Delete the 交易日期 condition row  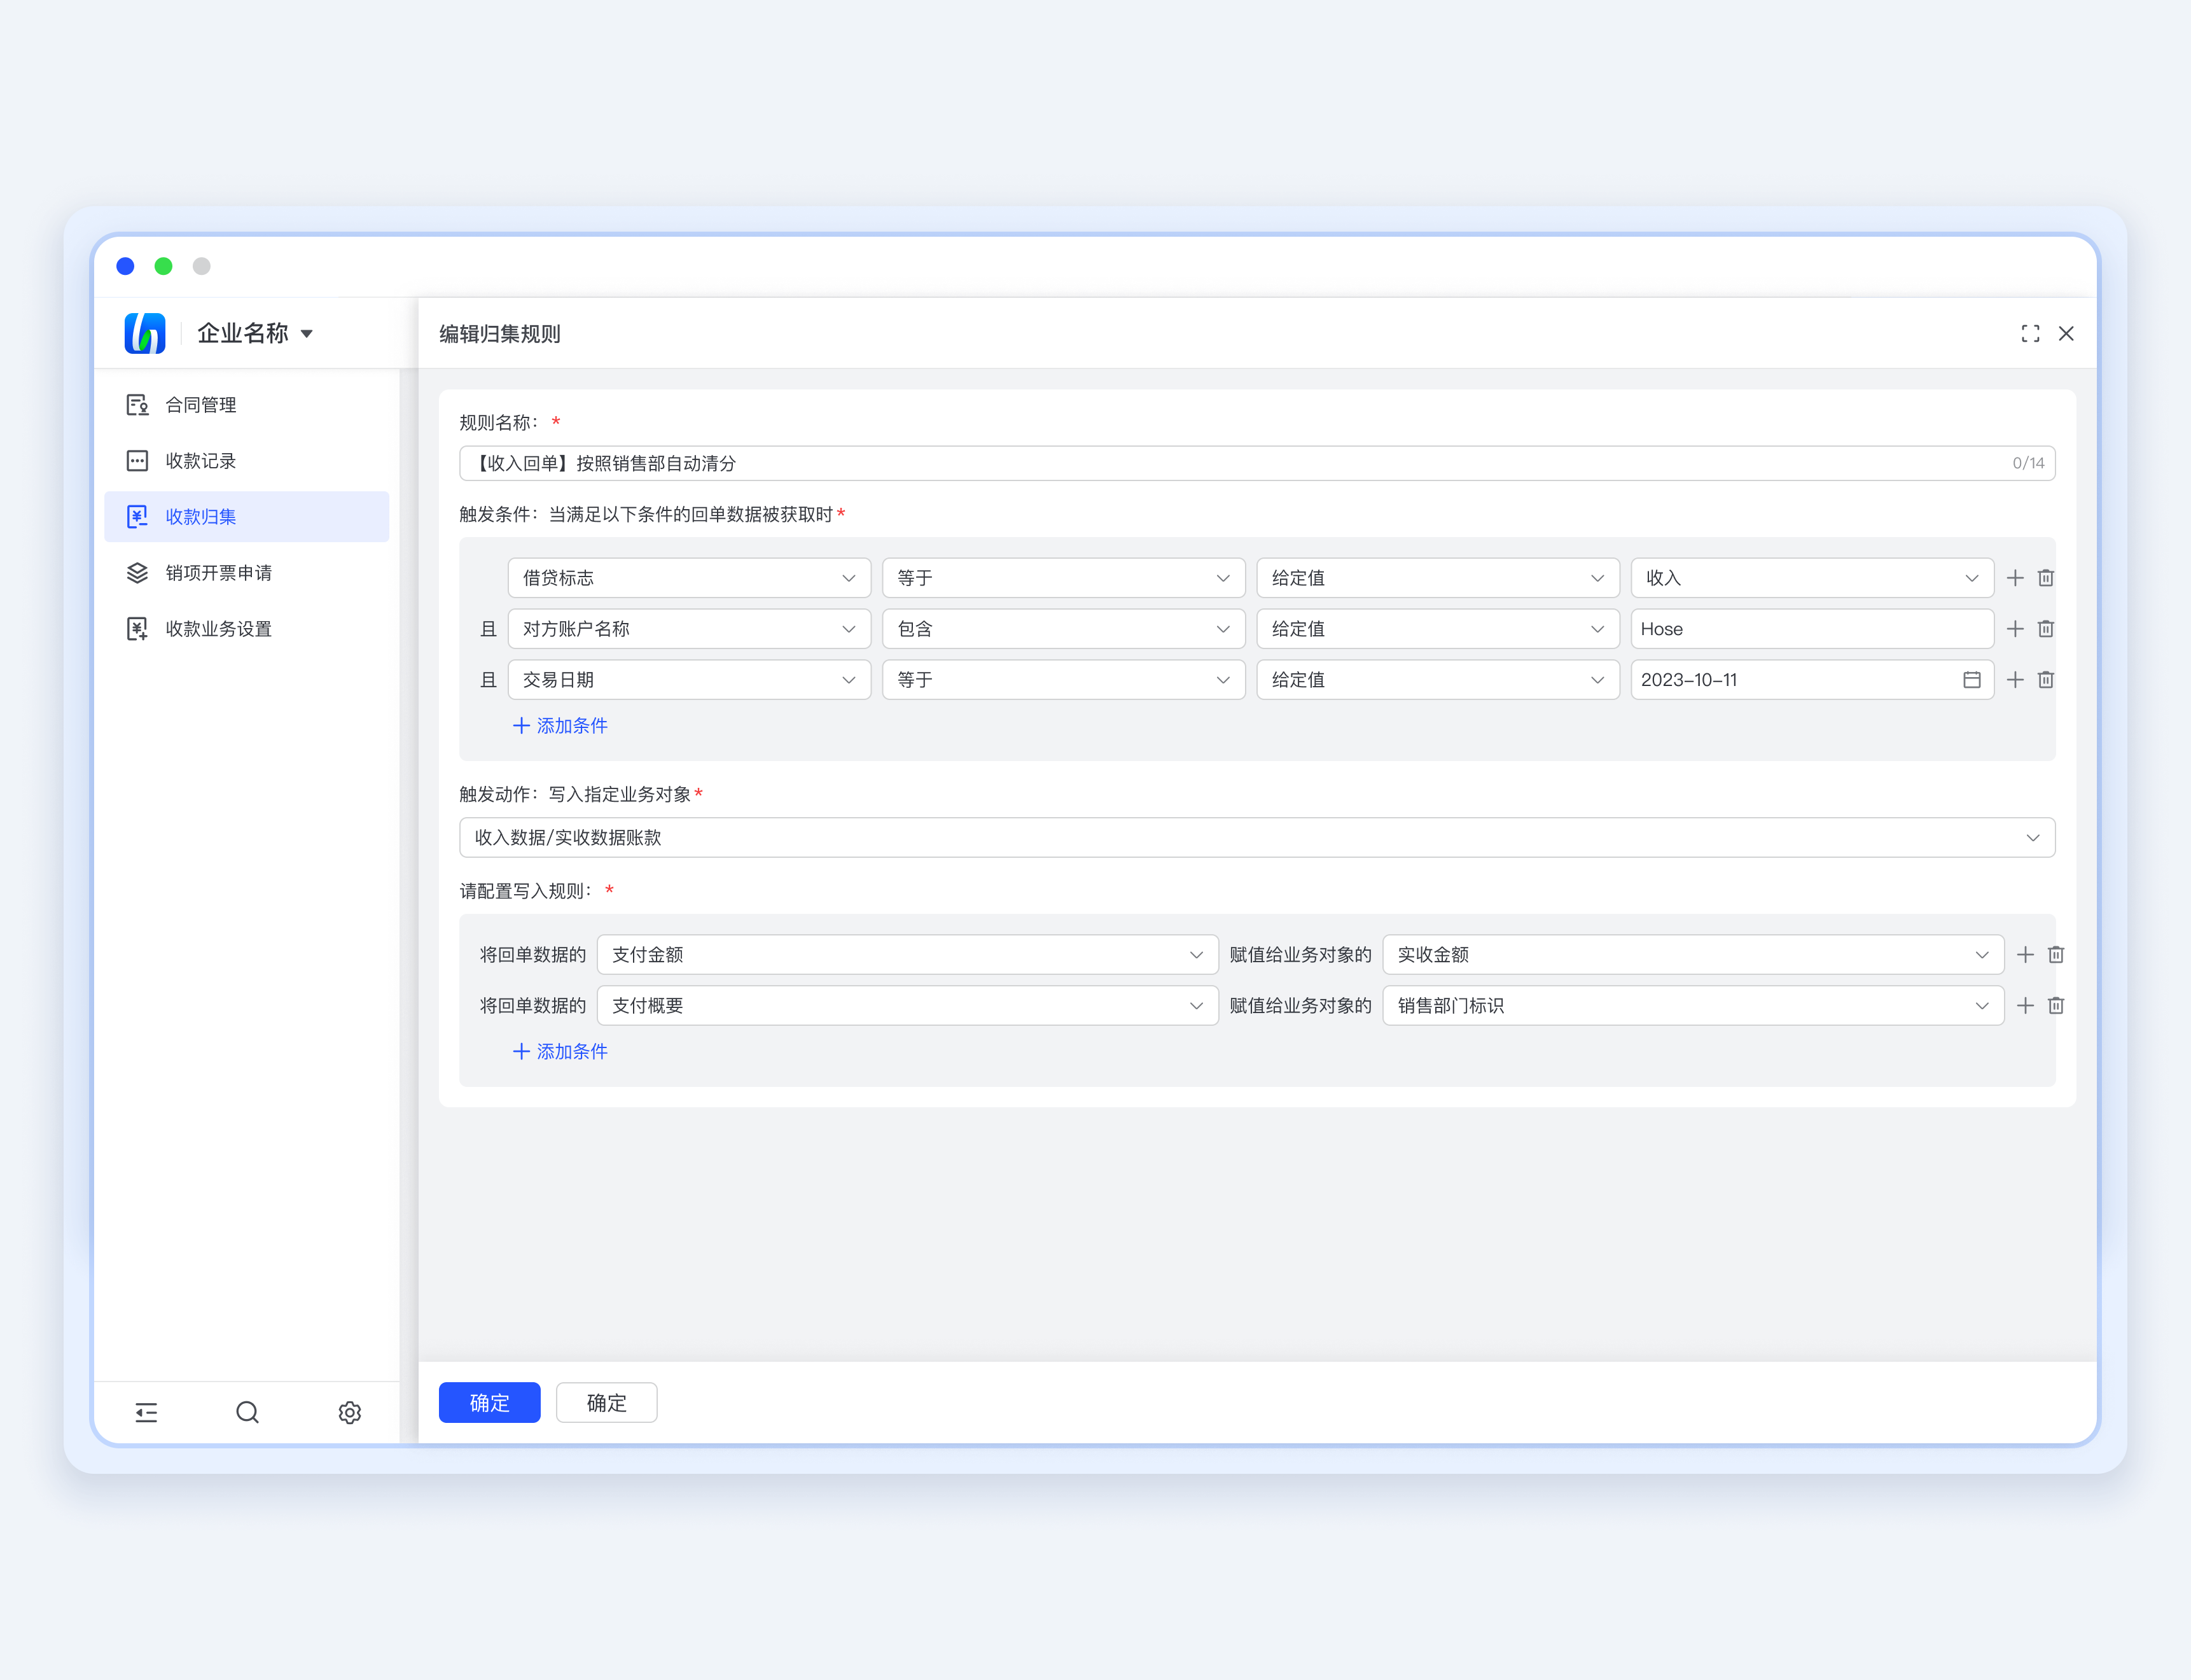click(2046, 680)
